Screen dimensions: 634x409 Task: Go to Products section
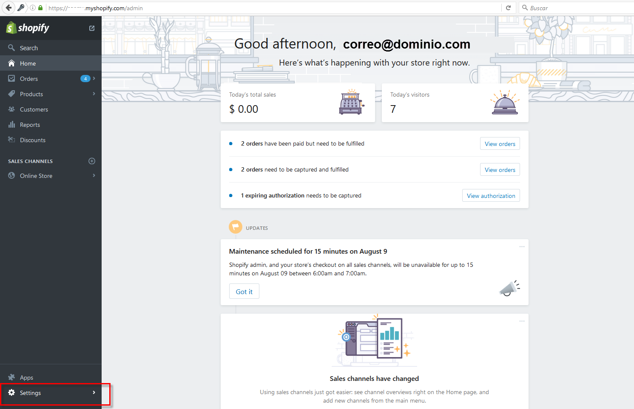point(51,94)
